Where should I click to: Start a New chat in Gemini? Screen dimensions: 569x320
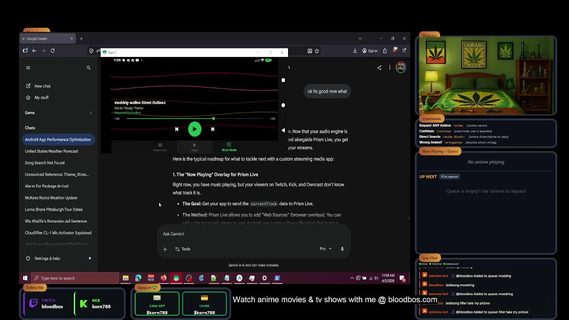(38, 86)
